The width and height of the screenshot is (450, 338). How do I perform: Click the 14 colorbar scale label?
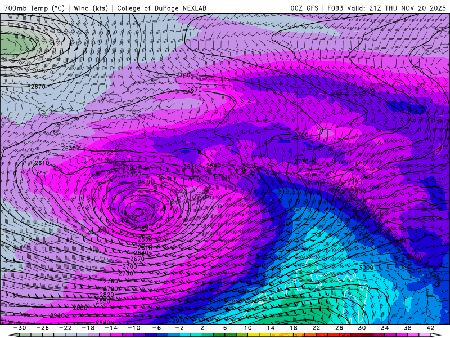(x=271, y=328)
